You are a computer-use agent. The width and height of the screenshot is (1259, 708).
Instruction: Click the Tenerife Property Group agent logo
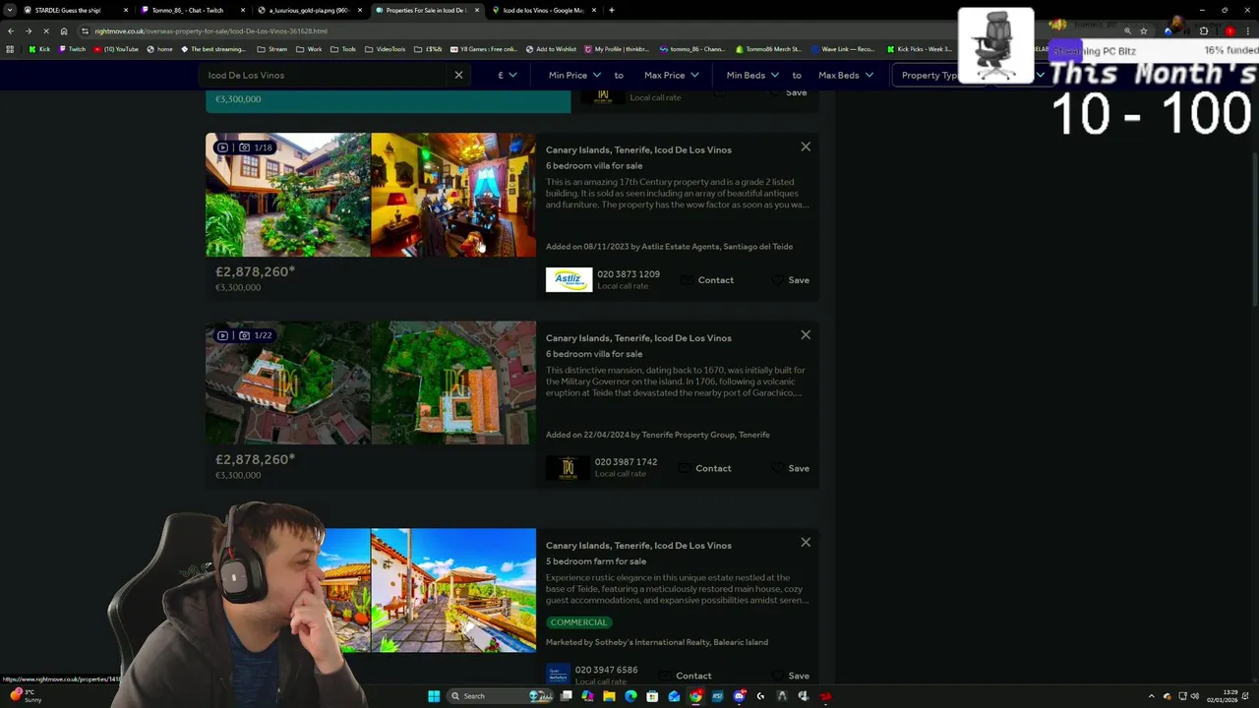568,468
